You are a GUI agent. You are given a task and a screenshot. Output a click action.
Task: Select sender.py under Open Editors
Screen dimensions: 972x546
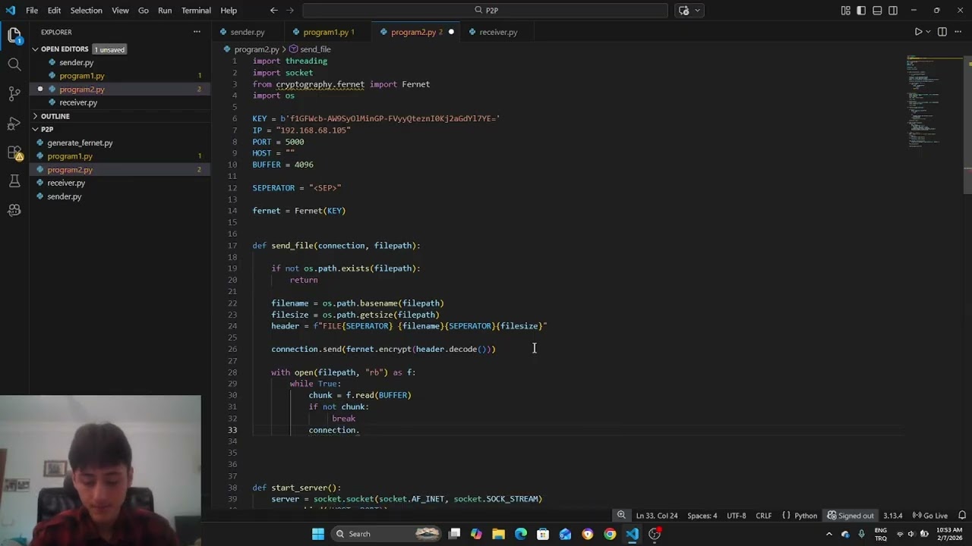[76, 62]
